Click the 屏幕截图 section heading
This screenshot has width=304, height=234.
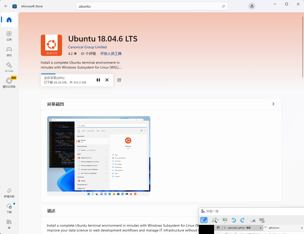pos(55,104)
